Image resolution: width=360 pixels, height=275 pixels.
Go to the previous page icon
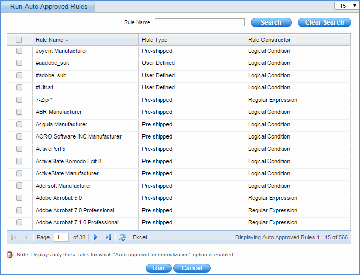tap(26, 237)
